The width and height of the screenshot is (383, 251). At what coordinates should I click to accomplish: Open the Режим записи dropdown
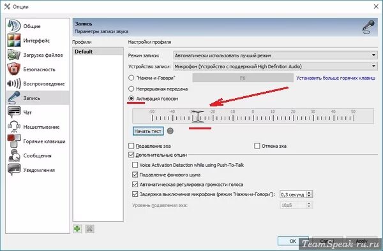(x=275, y=55)
